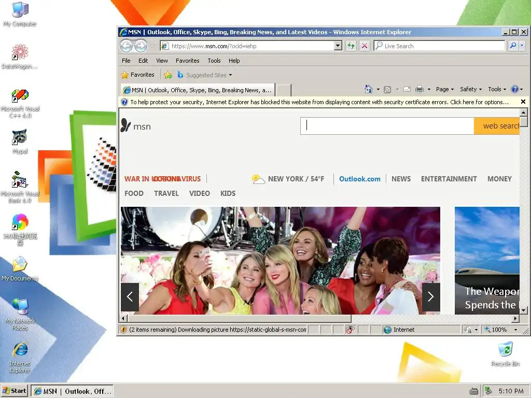Select the MSN browser tab
The image size is (531, 398).
pos(198,90)
